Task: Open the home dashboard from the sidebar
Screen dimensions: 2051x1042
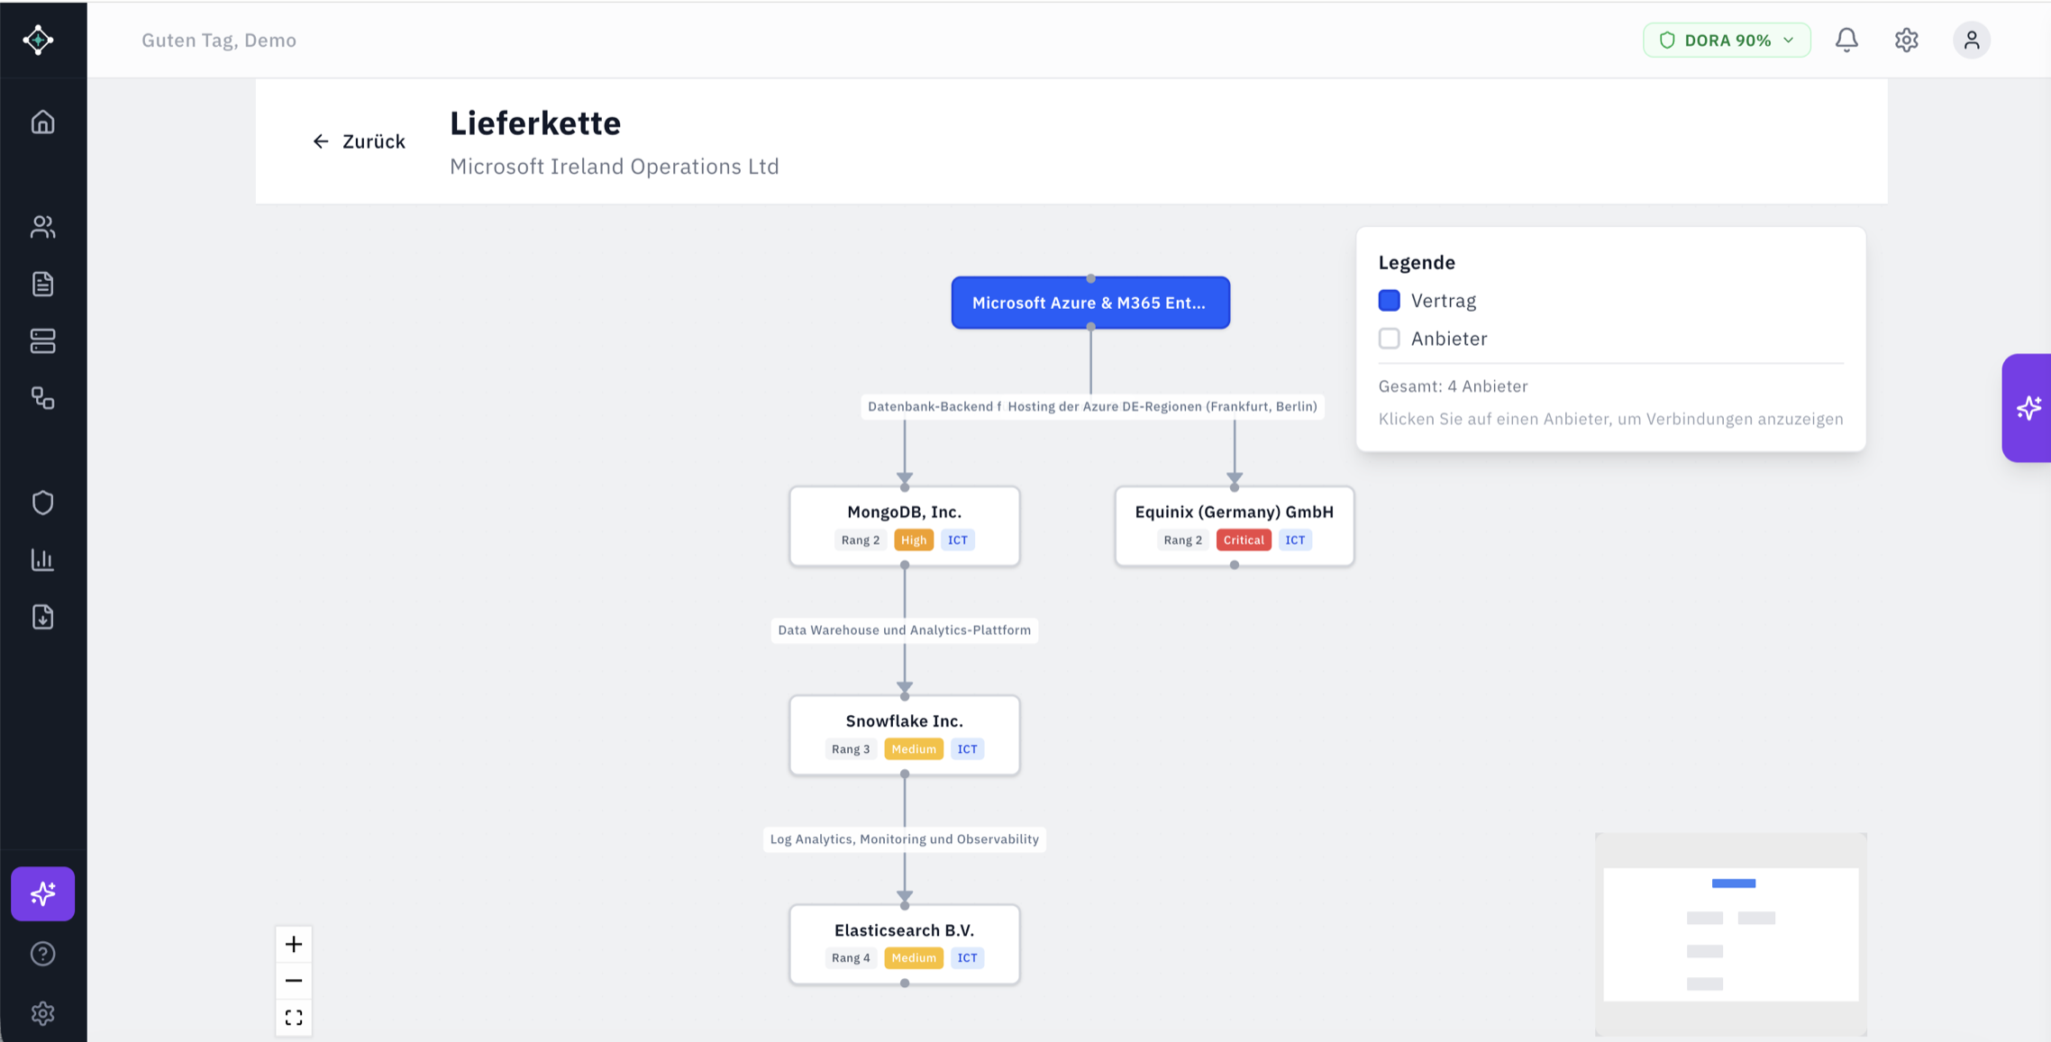Action: (42, 122)
